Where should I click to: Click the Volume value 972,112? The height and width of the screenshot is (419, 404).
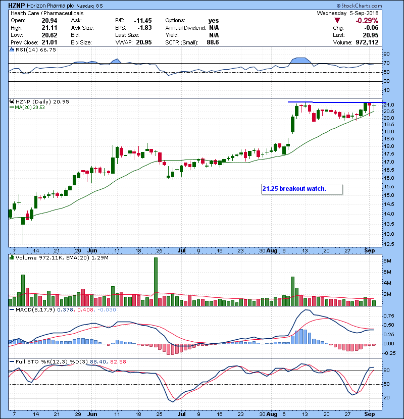pos(367,42)
